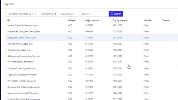
Task: Click birth date 30.03.2006
Action: click(x=117, y=69)
